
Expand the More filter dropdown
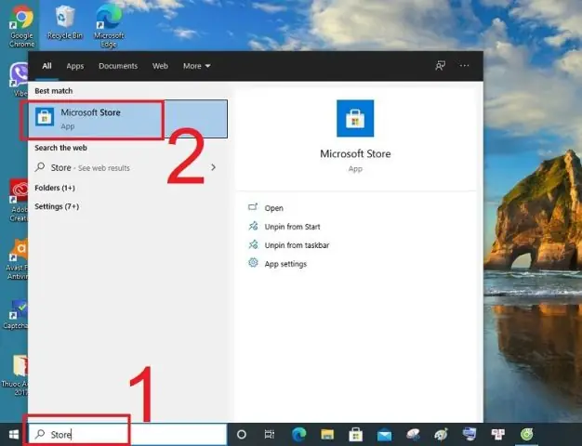[x=197, y=66]
